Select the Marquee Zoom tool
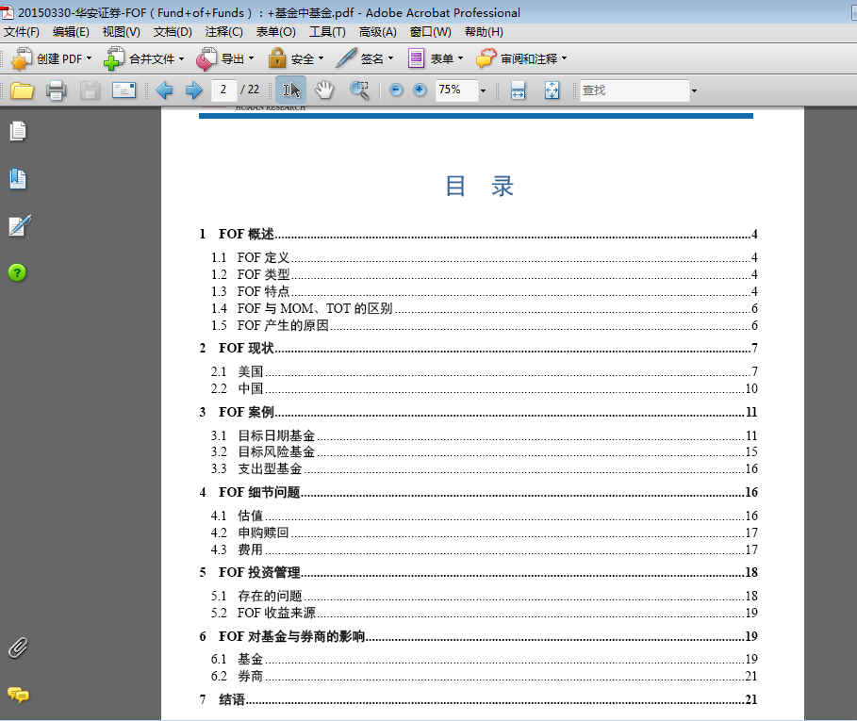The width and height of the screenshot is (857, 721). point(359,90)
